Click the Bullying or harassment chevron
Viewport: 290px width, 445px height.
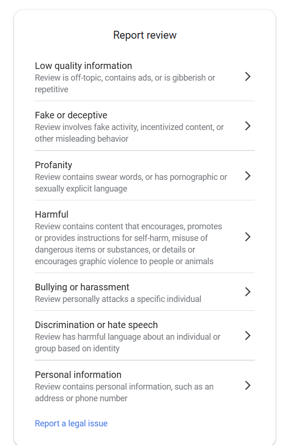(x=248, y=292)
